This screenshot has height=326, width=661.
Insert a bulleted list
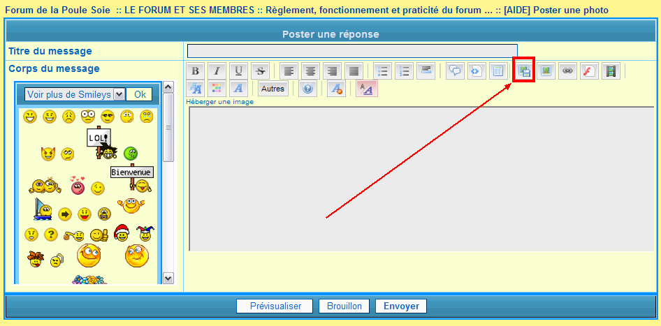pos(382,71)
